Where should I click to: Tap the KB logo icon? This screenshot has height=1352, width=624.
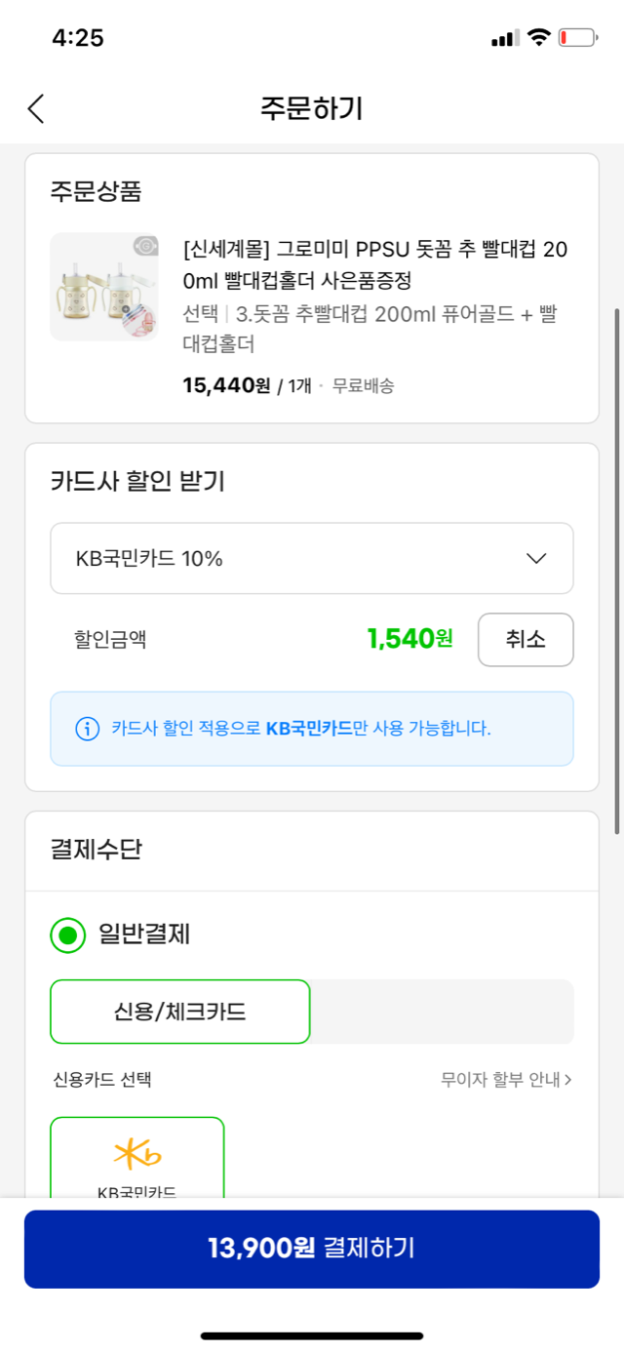(x=137, y=1154)
